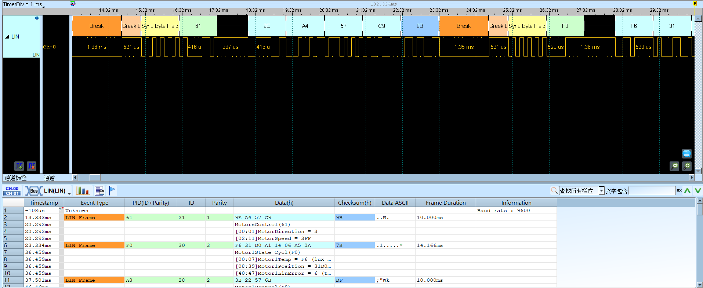703x288 pixels.
Task: Click the delete channel waveform icon
Action: (32, 166)
